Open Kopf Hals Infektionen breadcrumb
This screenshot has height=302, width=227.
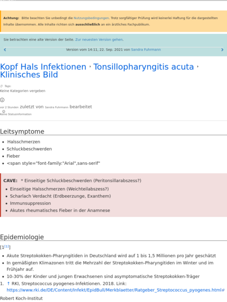coord(43,67)
